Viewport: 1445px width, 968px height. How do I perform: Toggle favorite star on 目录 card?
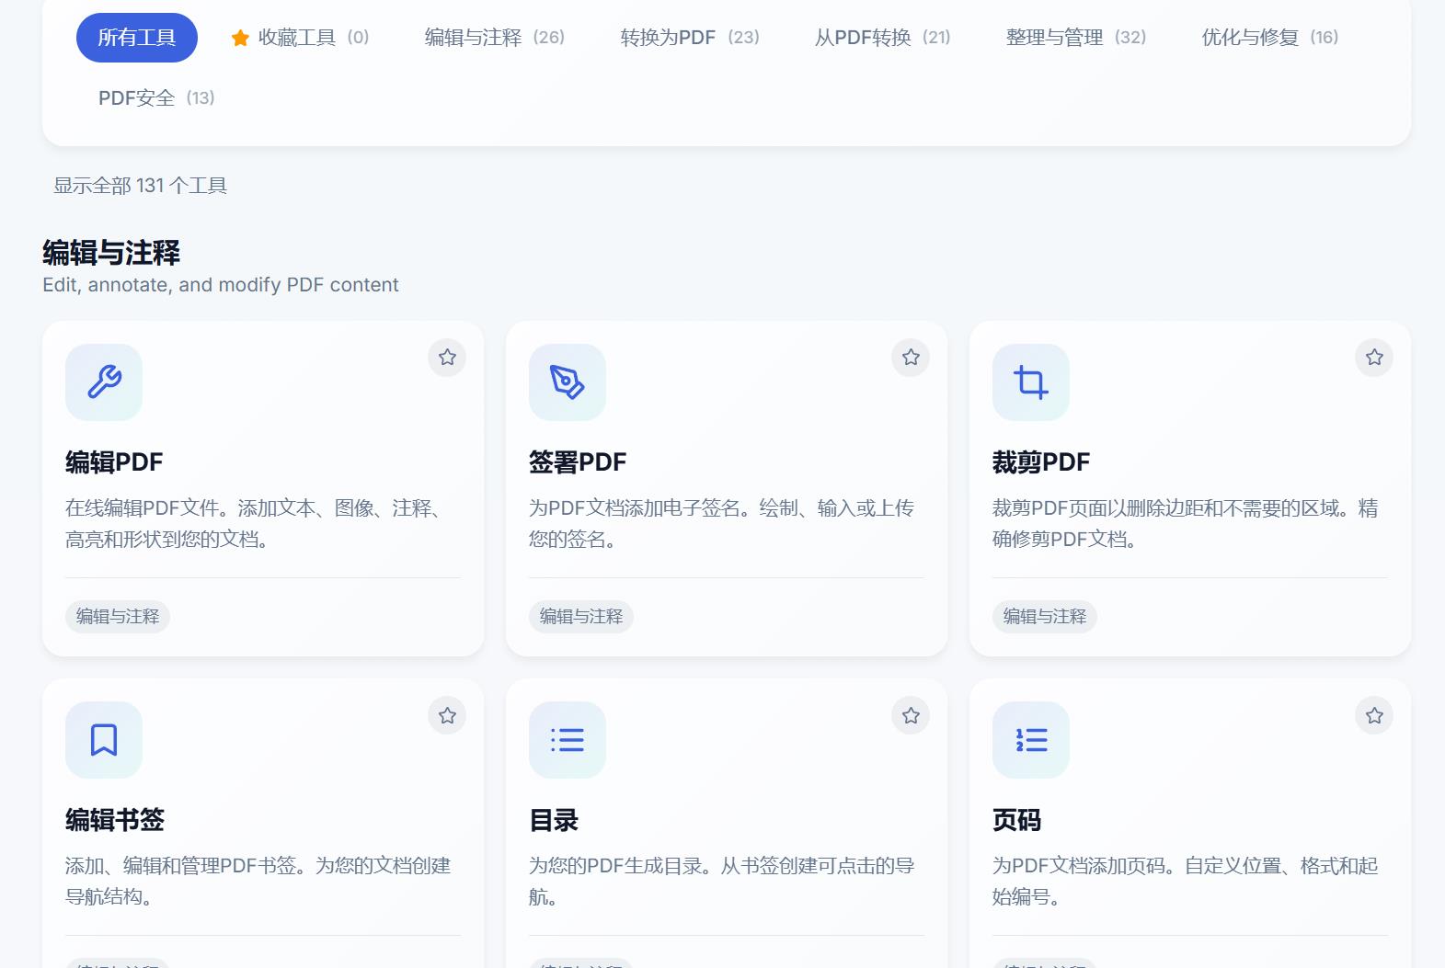(x=911, y=715)
